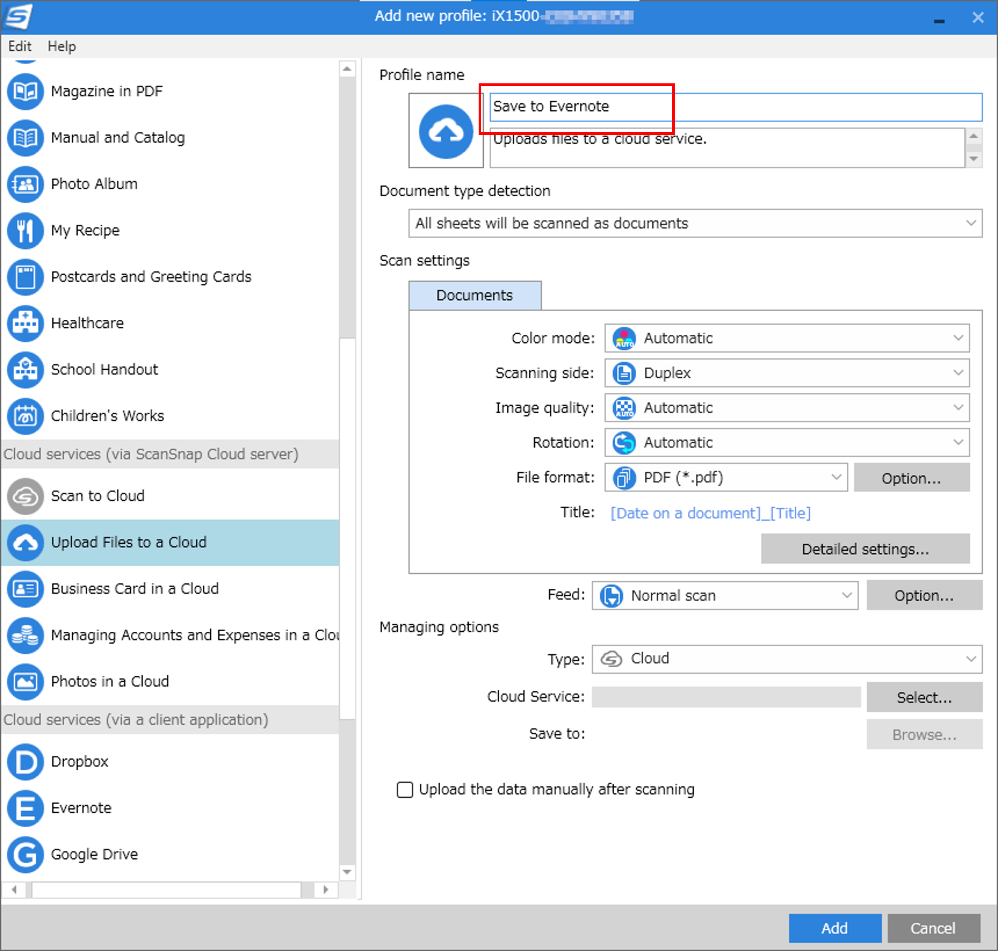
Task: Select the Magazine in PDF profile icon
Action: click(25, 92)
